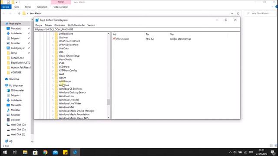Expand the UPnP Device Host arrow
Screen dimensions: 278x156
tap(53, 45)
